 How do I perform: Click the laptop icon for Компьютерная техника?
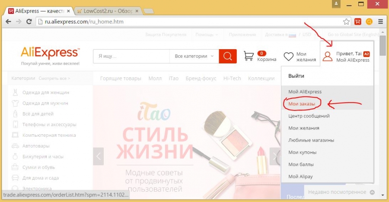(15, 135)
